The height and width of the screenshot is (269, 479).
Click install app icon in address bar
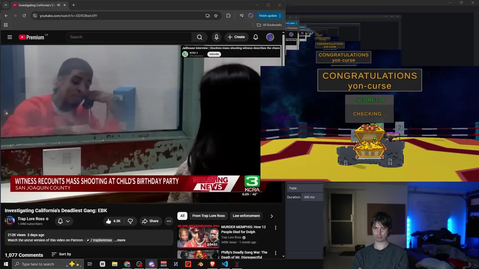[x=208, y=16]
